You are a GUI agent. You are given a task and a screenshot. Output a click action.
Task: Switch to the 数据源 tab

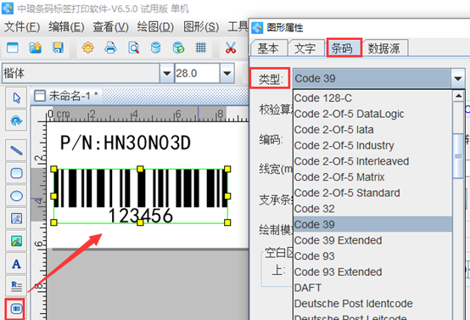click(384, 48)
